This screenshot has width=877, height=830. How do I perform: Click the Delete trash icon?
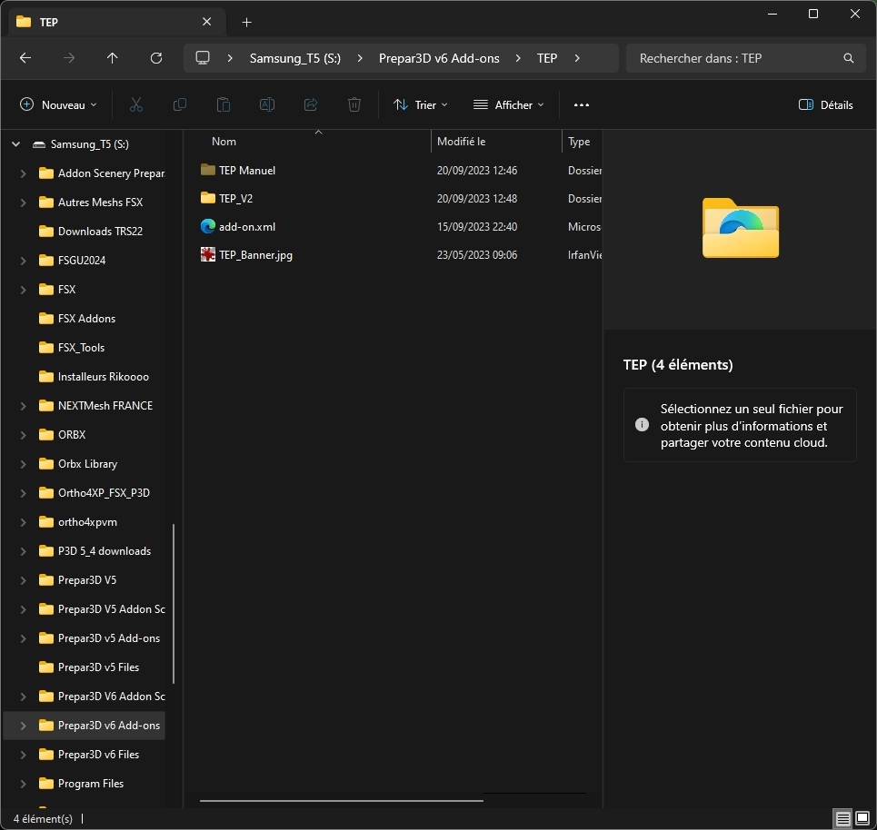pyautogui.click(x=354, y=105)
